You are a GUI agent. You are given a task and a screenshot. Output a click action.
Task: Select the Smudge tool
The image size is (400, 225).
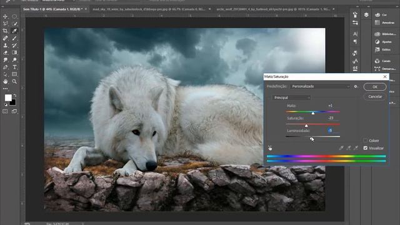click(5, 60)
